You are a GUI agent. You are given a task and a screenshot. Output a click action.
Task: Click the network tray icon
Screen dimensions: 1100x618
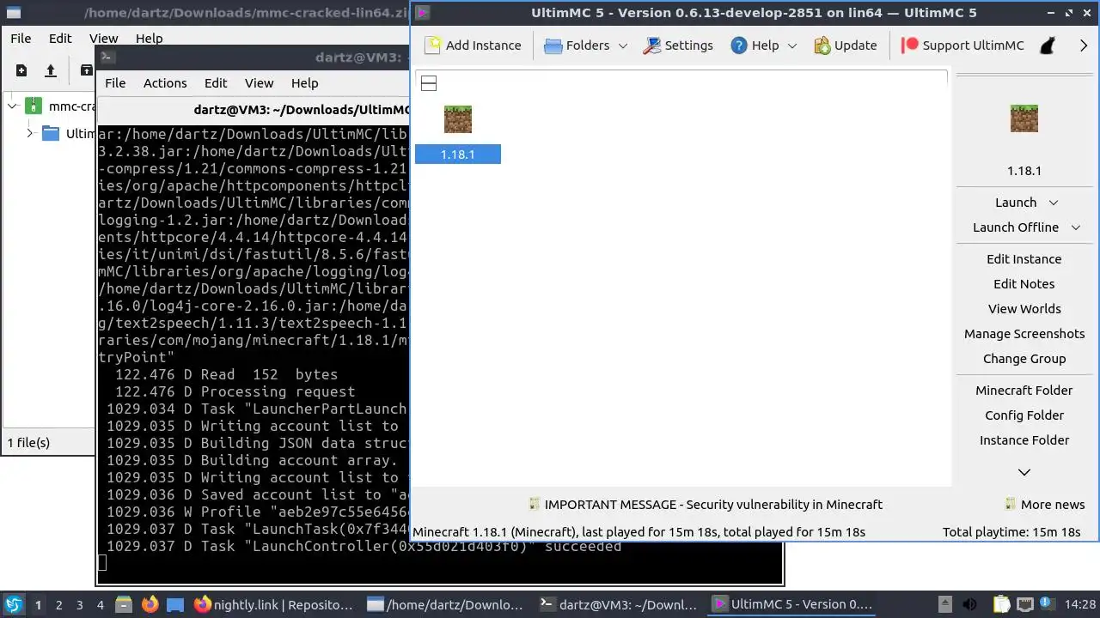pyautogui.click(x=1024, y=604)
